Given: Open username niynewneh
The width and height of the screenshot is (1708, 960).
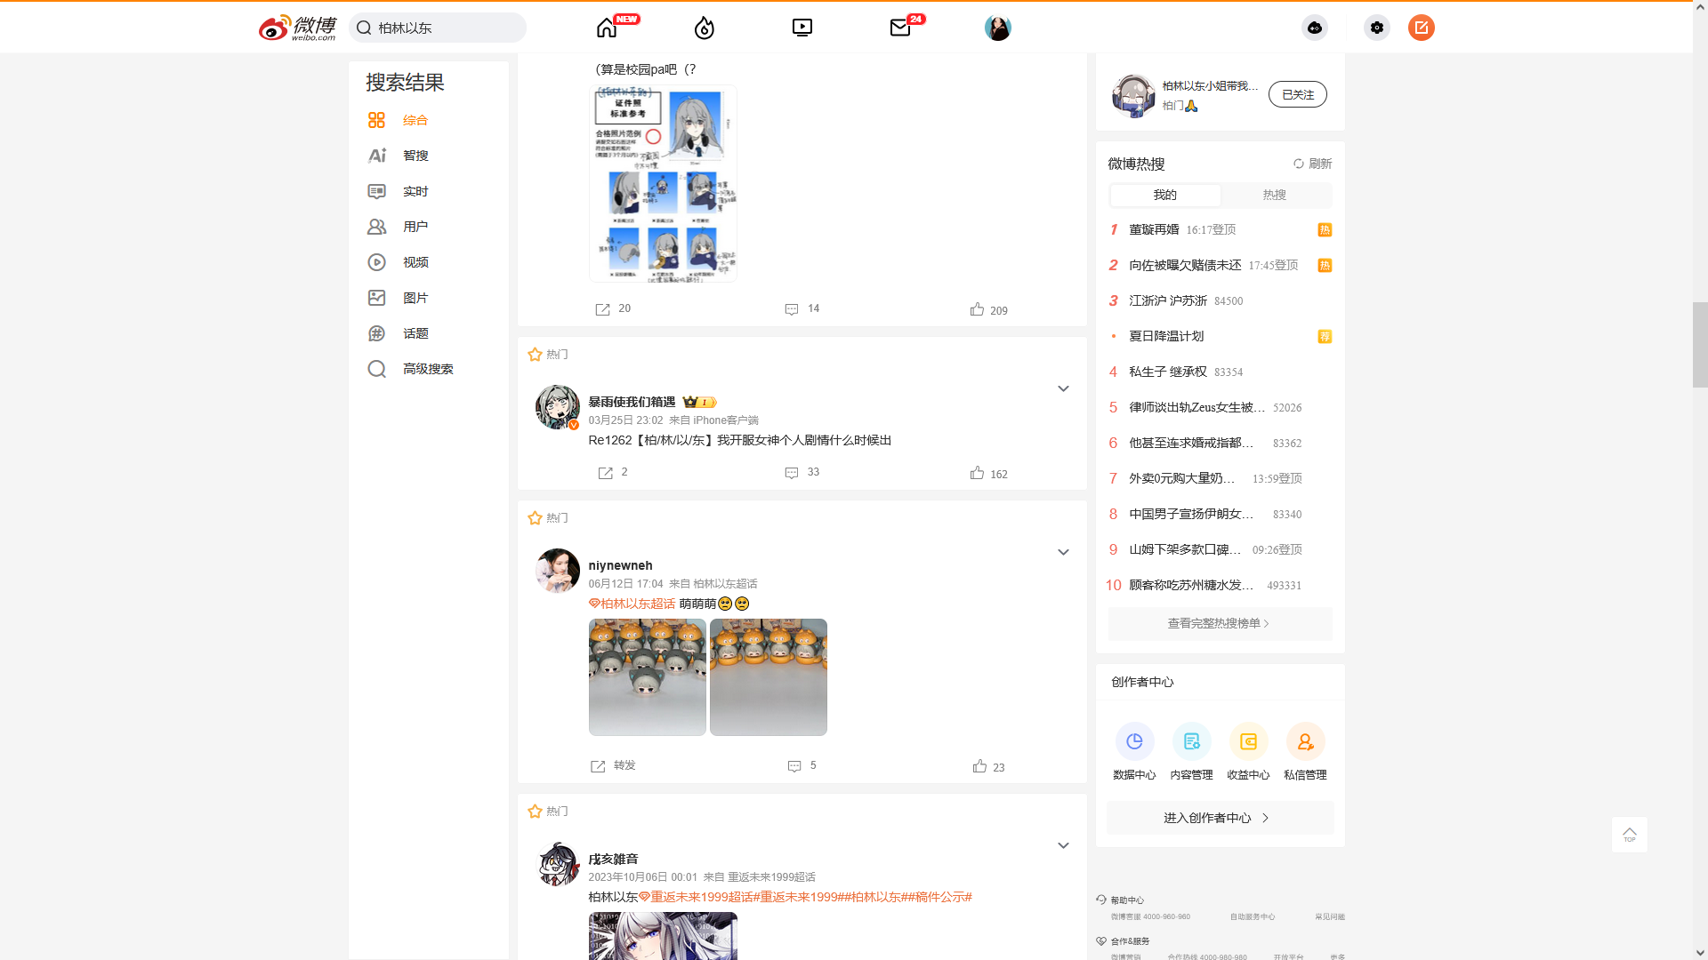Looking at the screenshot, I should 620,565.
